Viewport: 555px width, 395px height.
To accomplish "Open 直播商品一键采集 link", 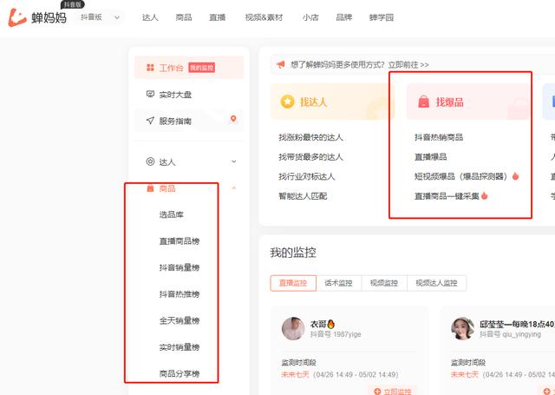I will tap(447, 196).
